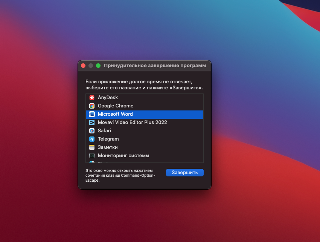320x242 pixels.
Task: Click the AnyDesk app icon
Action: tap(92, 98)
